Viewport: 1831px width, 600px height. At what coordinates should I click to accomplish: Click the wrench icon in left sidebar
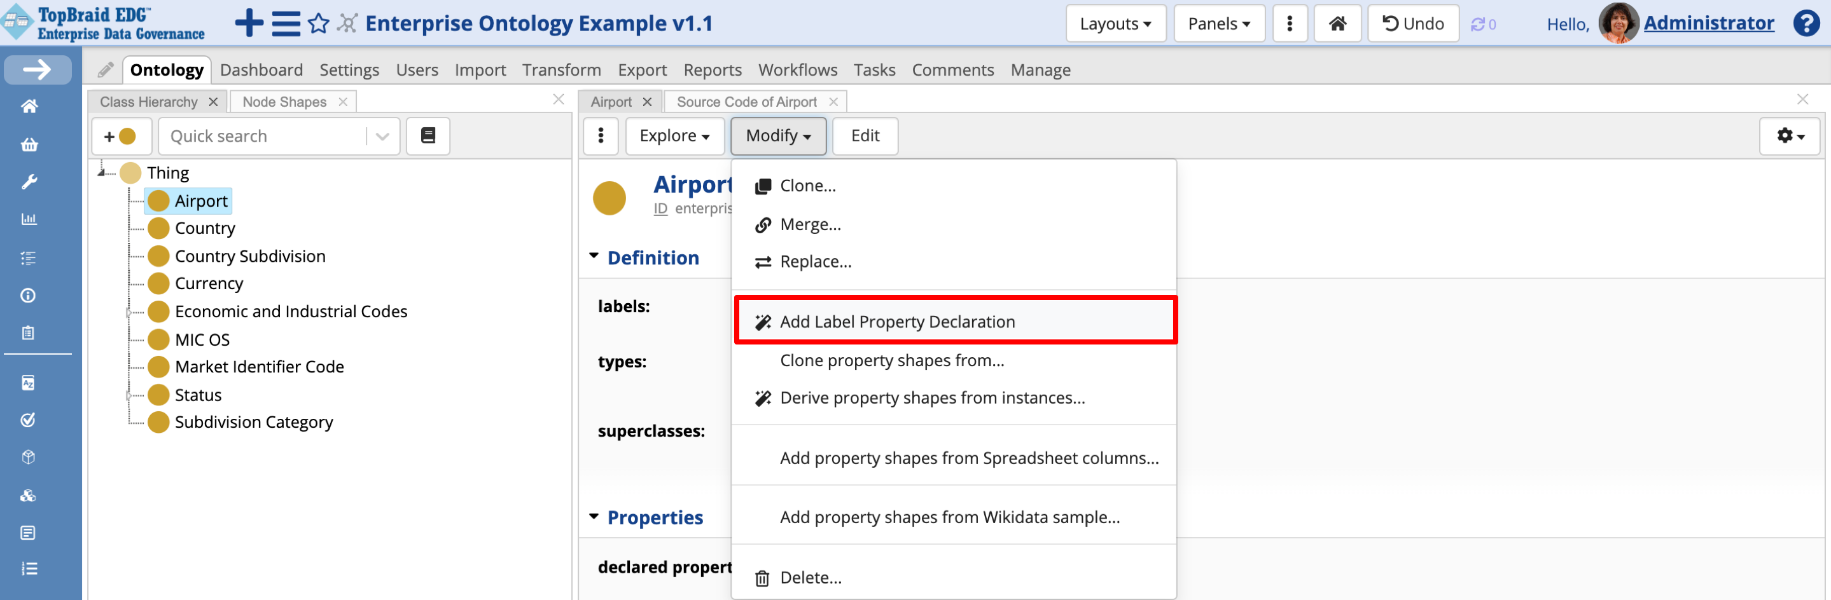[29, 182]
